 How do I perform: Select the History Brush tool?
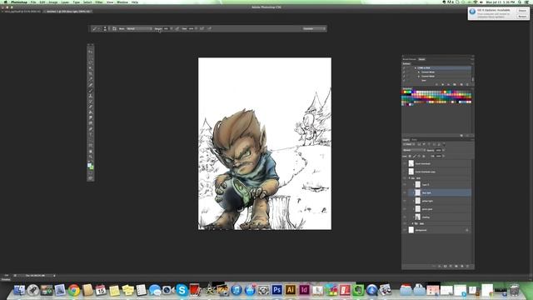click(x=91, y=102)
